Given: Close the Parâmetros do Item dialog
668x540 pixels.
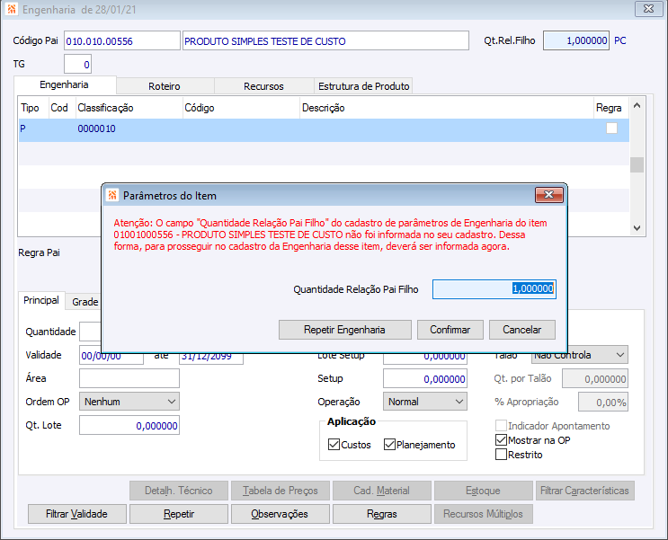Looking at the screenshot, I should (549, 195).
